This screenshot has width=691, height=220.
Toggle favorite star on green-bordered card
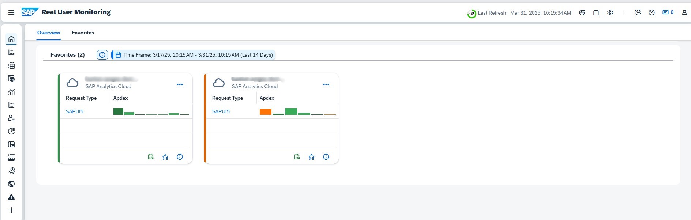click(165, 157)
